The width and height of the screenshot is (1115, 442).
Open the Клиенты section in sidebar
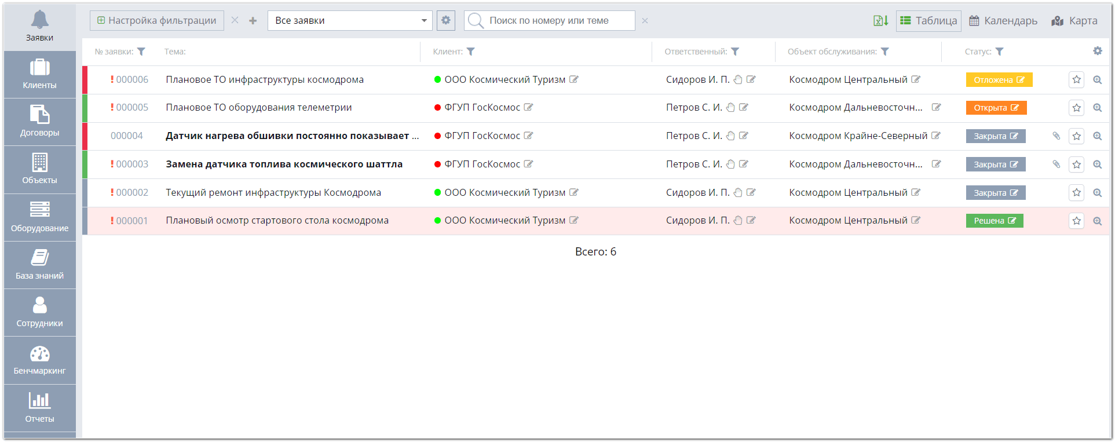(39, 75)
